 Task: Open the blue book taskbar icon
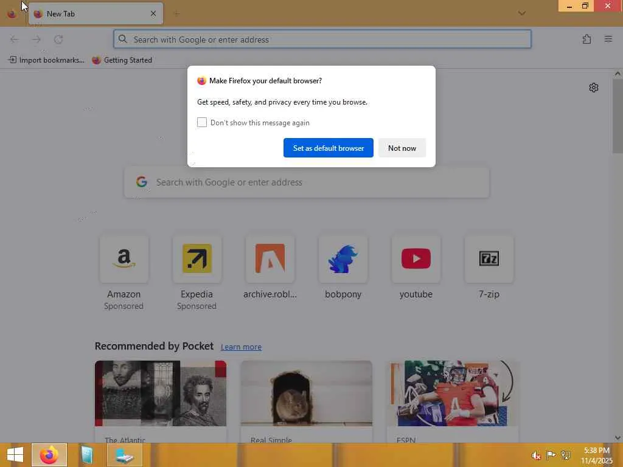tap(86, 455)
